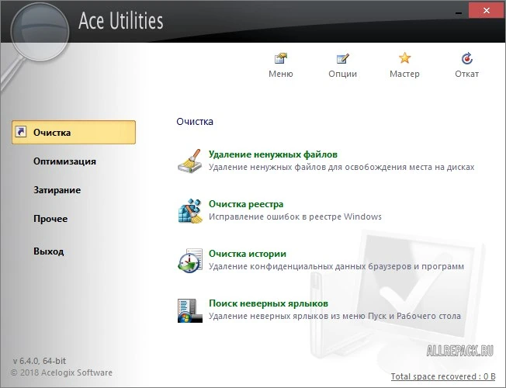
Task: Select the Очистка sidebar category
Action: point(74,132)
